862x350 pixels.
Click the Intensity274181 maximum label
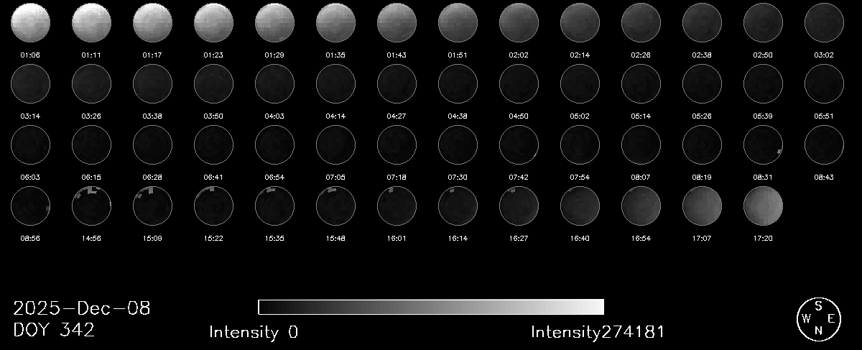[598, 332]
